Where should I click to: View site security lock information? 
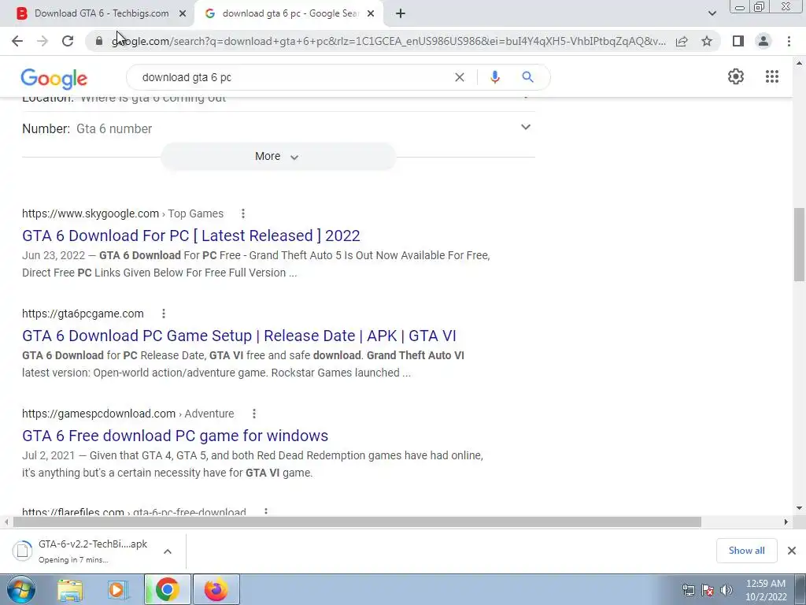(99, 41)
